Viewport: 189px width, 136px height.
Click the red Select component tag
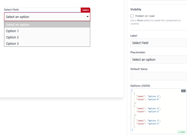(x=85, y=10)
